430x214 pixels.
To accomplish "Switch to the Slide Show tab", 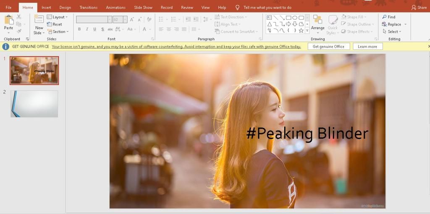I will pyautogui.click(x=143, y=8).
